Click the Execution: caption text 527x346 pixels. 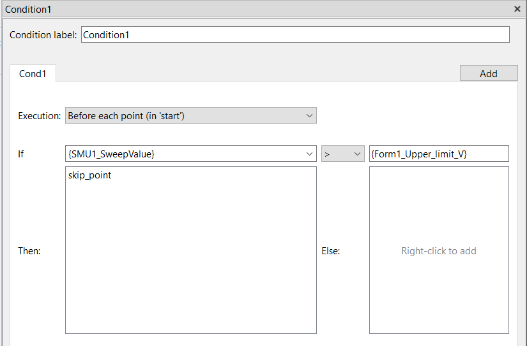coord(40,116)
